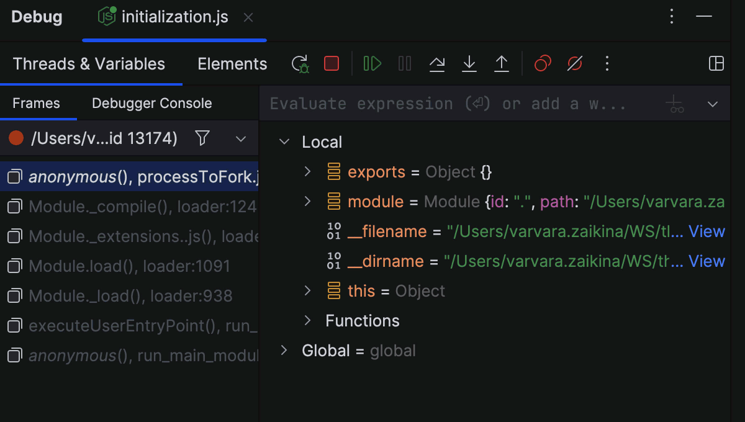This screenshot has width=745, height=422.
Task: Toggle mute breakpoints
Action: (574, 63)
